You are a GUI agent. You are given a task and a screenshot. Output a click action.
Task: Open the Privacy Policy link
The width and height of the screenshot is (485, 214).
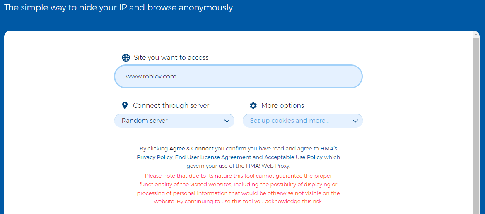[x=154, y=157]
